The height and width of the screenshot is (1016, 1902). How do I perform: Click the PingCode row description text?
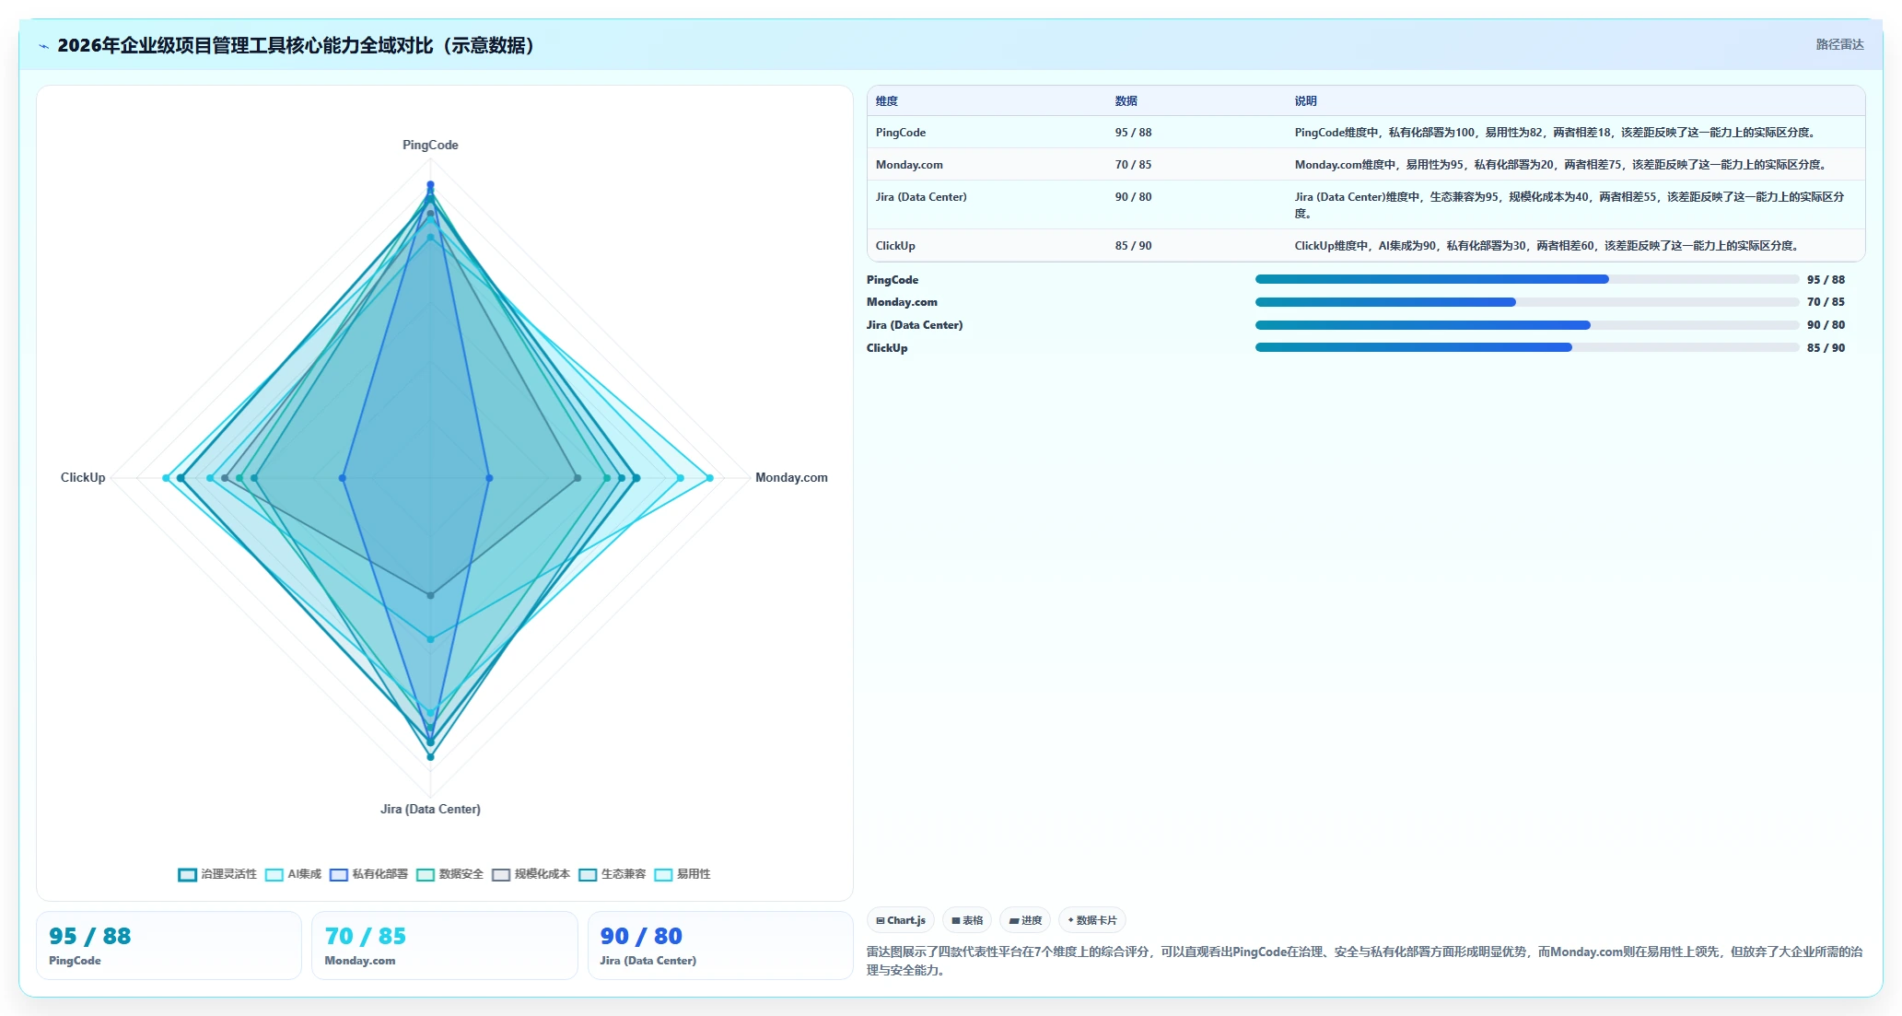tap(1556, 133)
